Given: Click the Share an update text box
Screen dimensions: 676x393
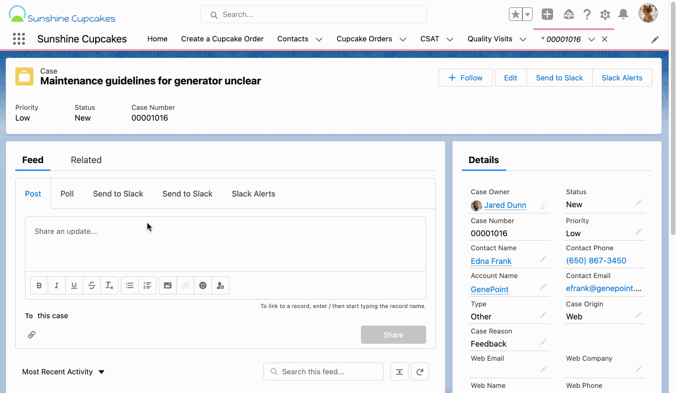Looking at the screenshot, I should (226, 244).
